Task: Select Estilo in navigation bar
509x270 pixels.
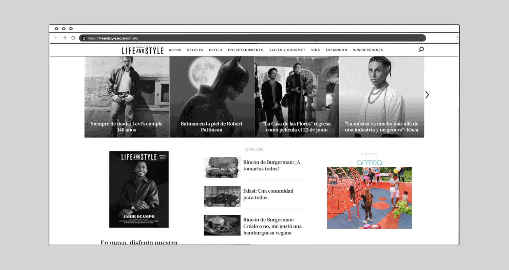Action: (215, 50)
